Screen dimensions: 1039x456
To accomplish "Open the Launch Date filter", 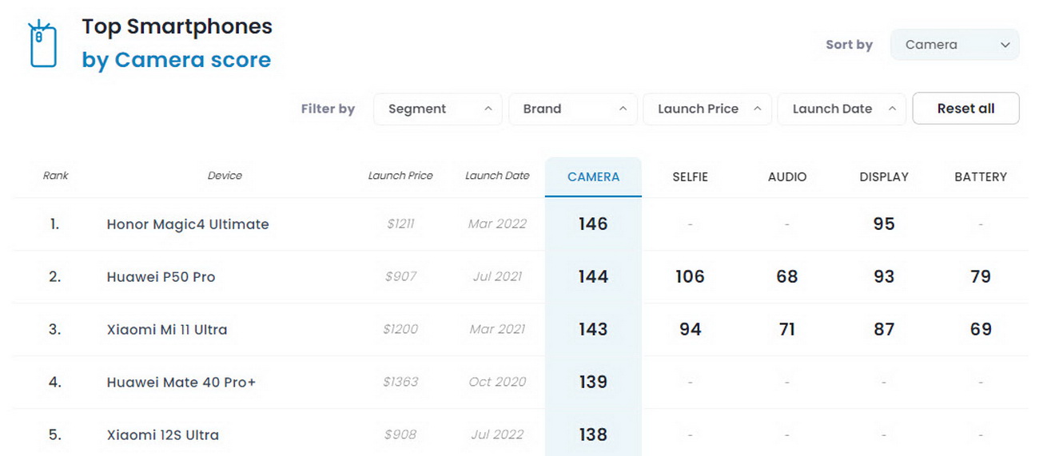I will pyautogui.click(x=842, y=109).
